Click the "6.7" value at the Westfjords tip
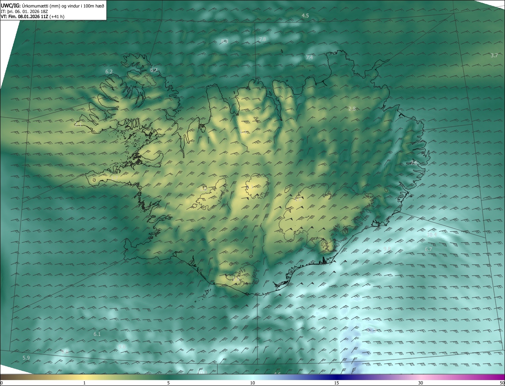This screenshot has height=386, width=505. tap(154, 70)
